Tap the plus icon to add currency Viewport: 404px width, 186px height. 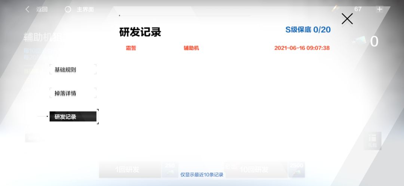[380, 9]
